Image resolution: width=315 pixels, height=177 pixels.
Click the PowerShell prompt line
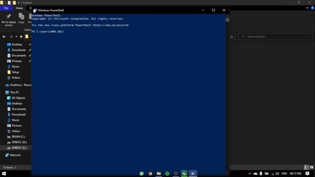coord(48,31)
